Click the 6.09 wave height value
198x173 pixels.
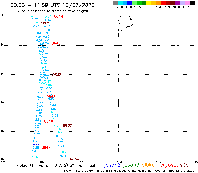pyautogui.click(x=60, y=139)
